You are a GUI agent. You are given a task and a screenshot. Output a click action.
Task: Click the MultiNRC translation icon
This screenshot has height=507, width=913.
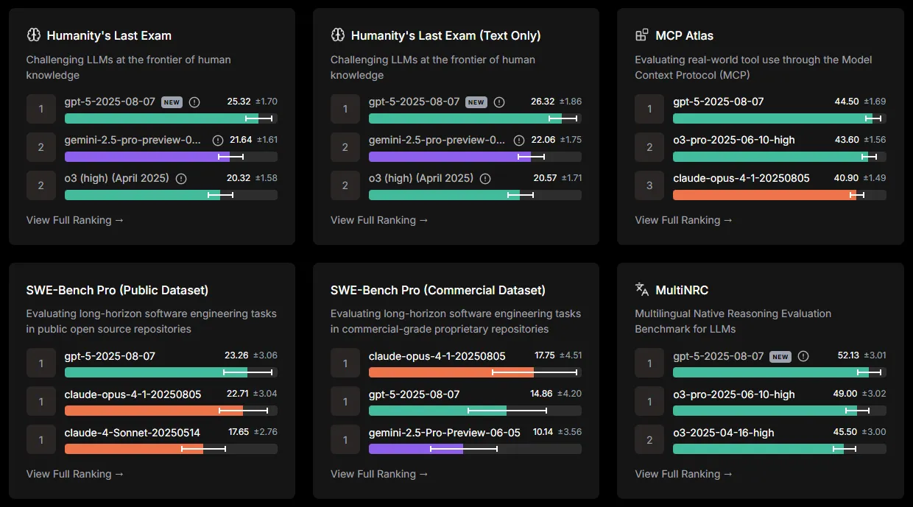pyautogui.click(x=642, y=289)
